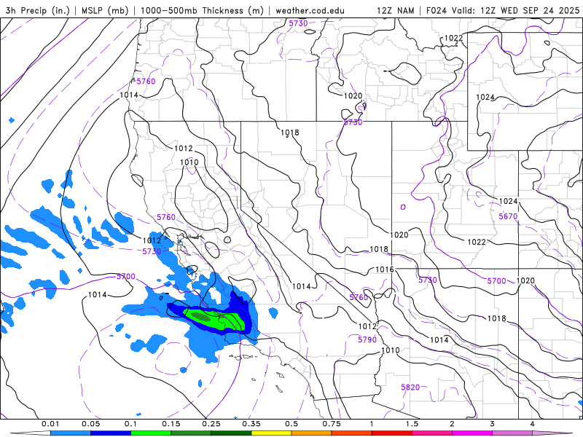Click the '1000-500mb Thickness (m)' header label
Screen dimensions: 583x437
coord(202,10)
